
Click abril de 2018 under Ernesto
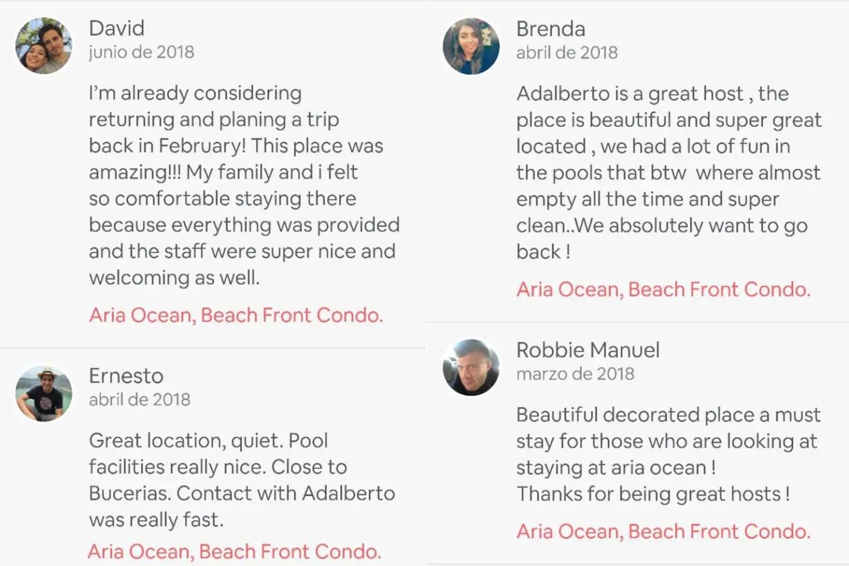coord(140,400)
